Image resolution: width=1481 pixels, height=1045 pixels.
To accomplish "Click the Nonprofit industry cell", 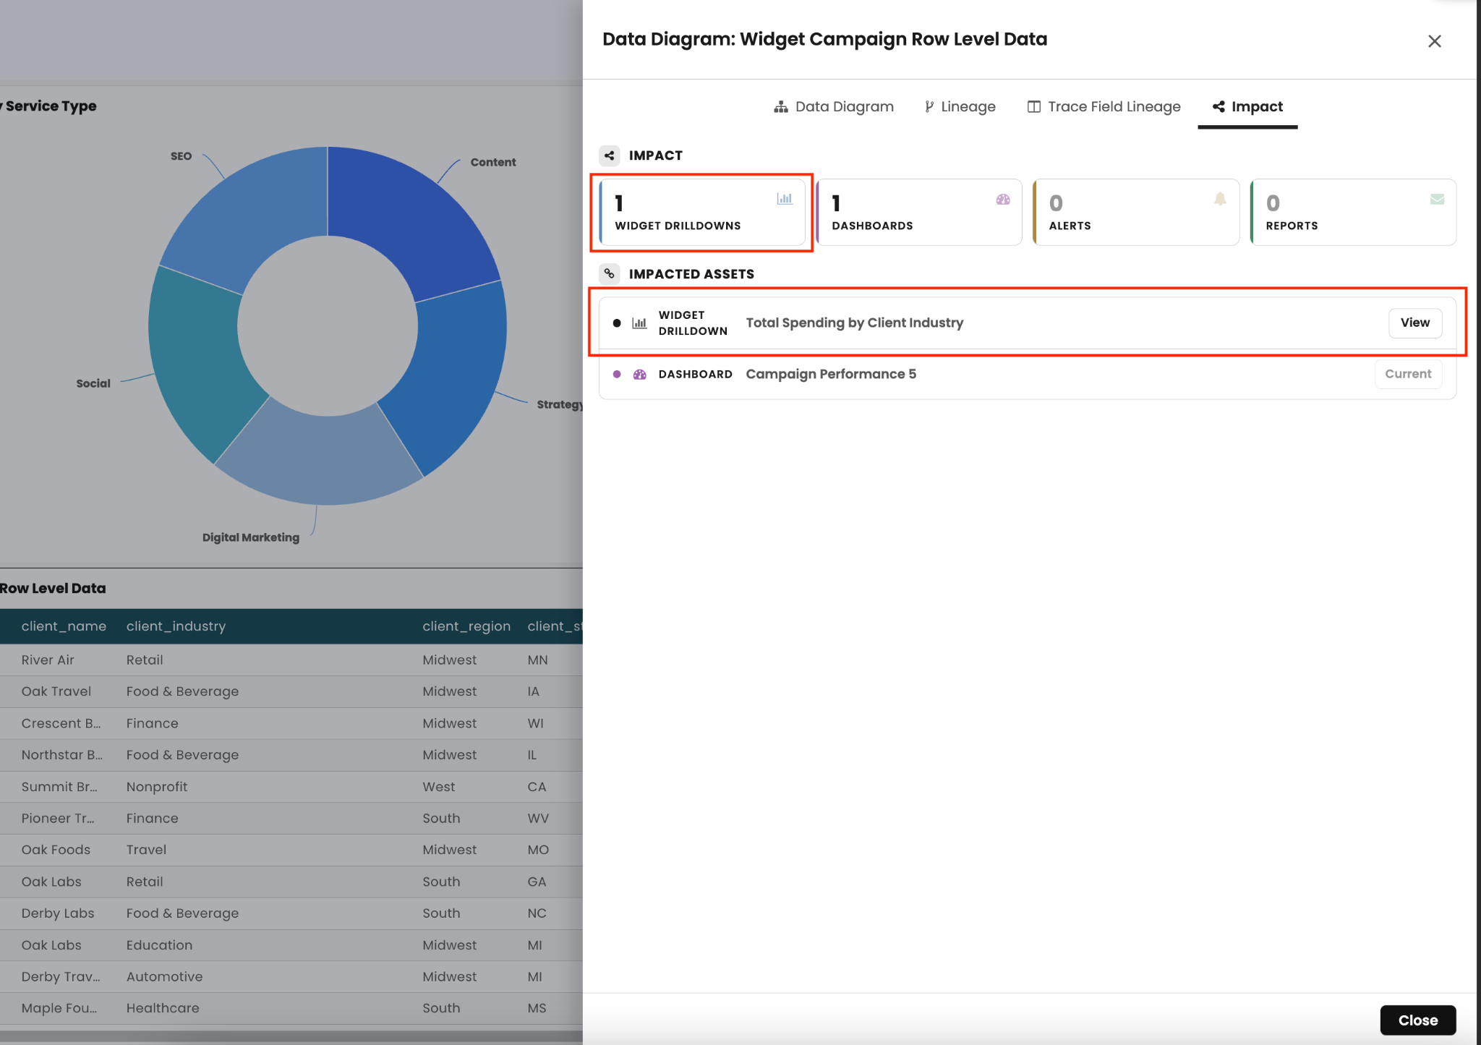I will (157, 787).
